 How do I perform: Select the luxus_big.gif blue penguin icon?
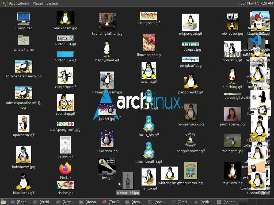click(149, 124)
